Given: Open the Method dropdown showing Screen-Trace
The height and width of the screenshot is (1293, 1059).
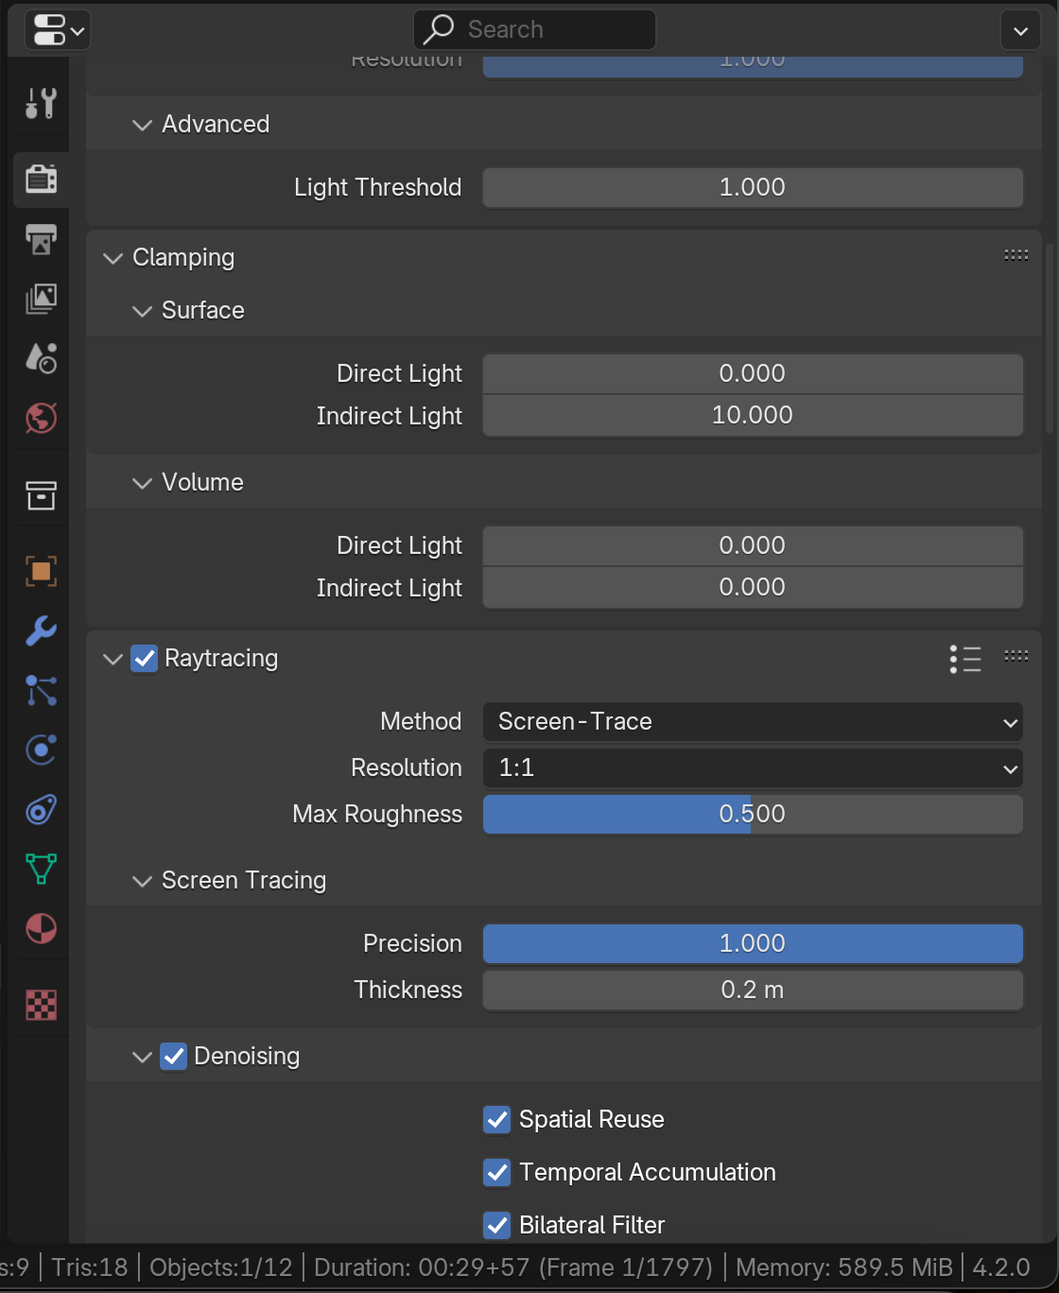Looking at the screenshot, I should coord(753,722).
